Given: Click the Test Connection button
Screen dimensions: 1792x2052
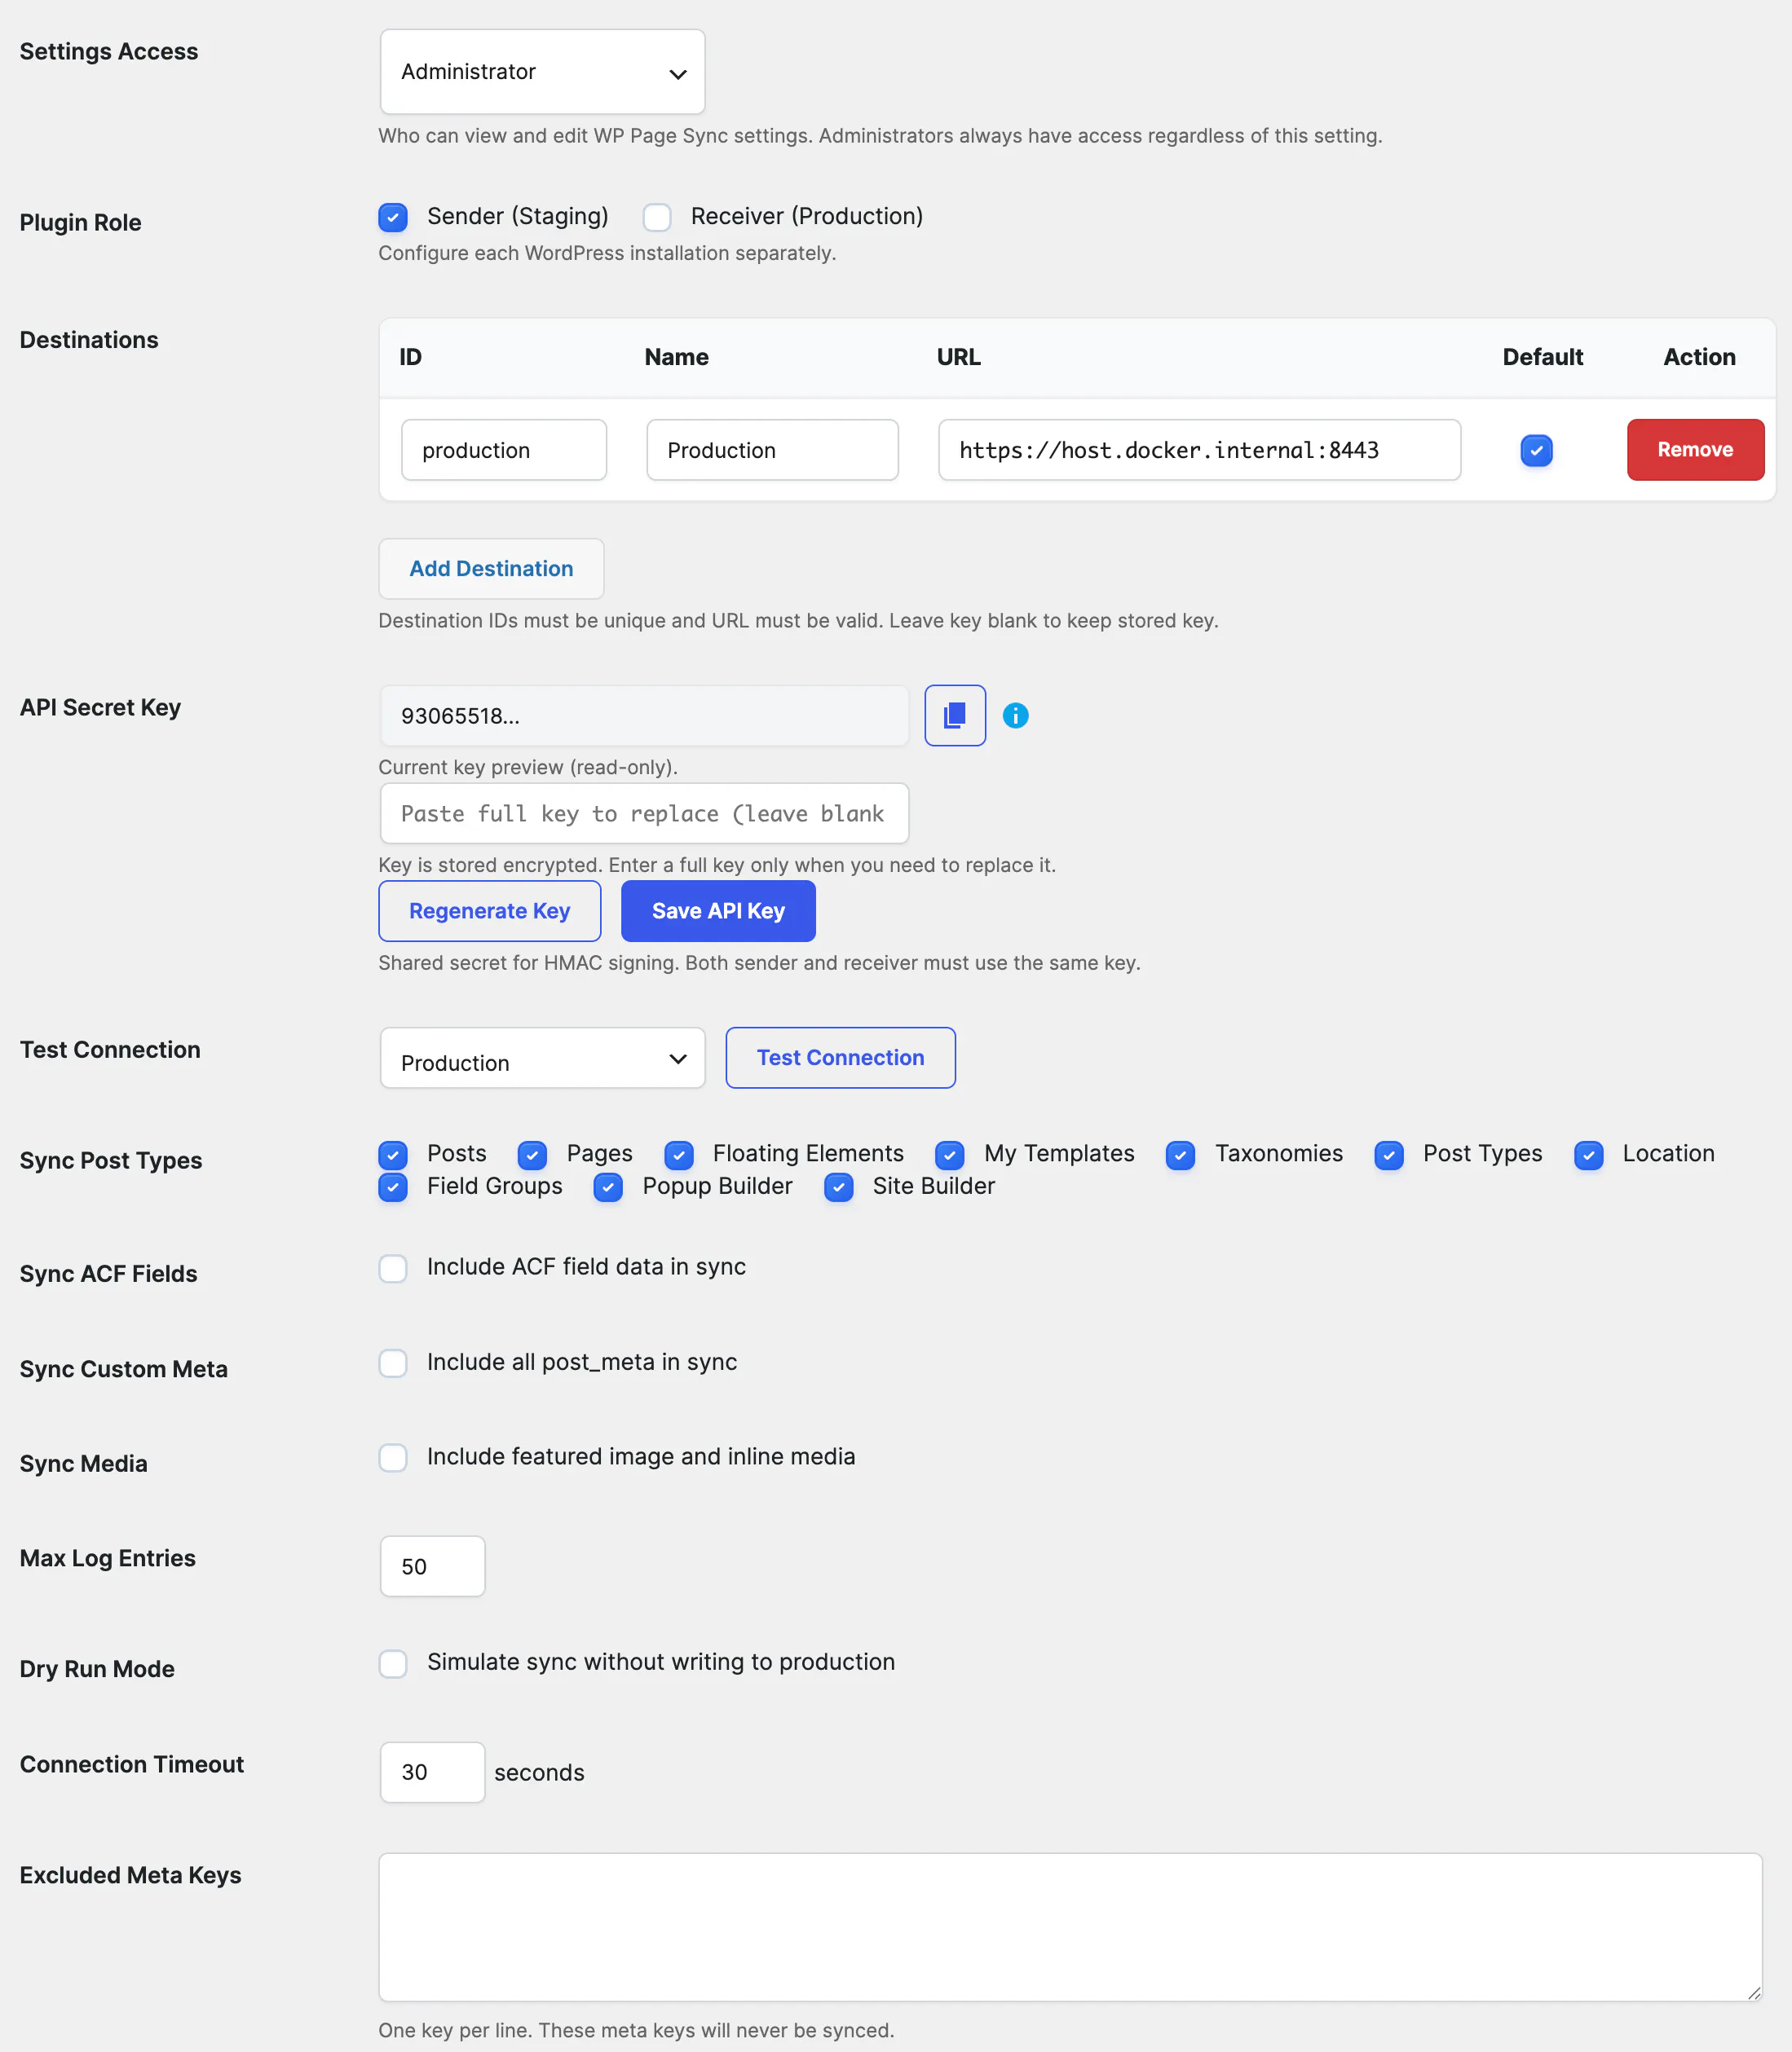Looking at the screenshot, I should (x=840, y=1058).
